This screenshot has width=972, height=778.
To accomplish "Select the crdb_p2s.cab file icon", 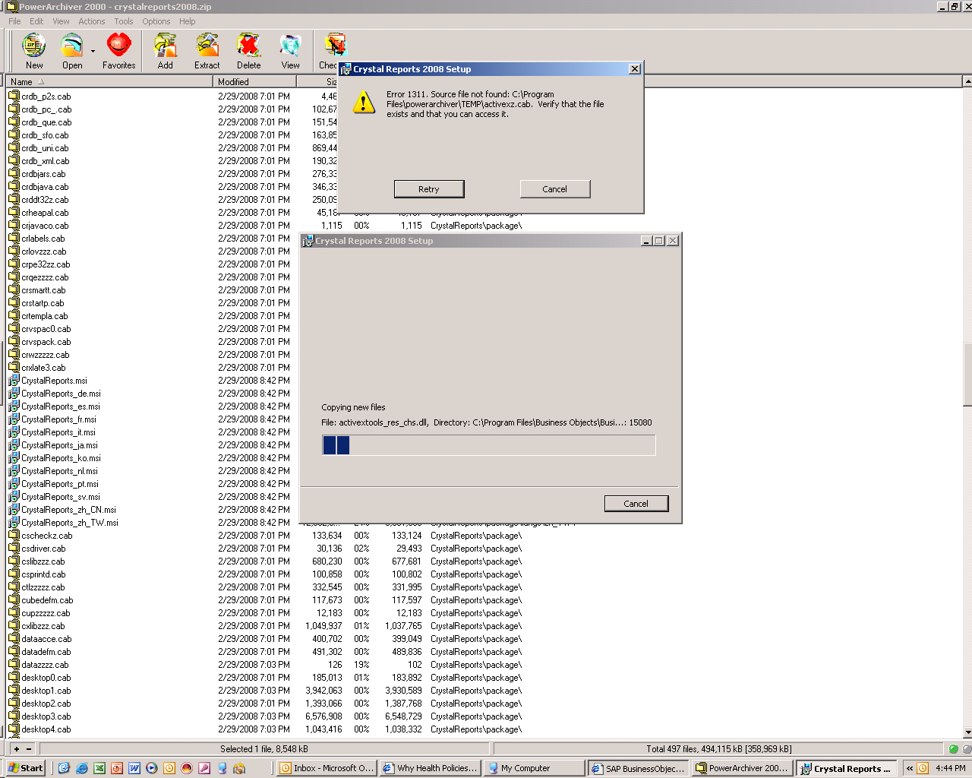I will pos(14,96).
